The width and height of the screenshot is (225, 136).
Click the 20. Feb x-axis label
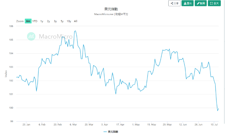tap(58, 125)
